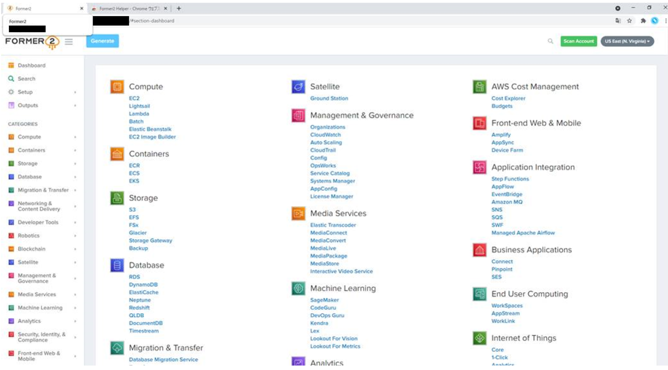
Task: Open the WorkSpaces link
Action: tap(507, 306)
